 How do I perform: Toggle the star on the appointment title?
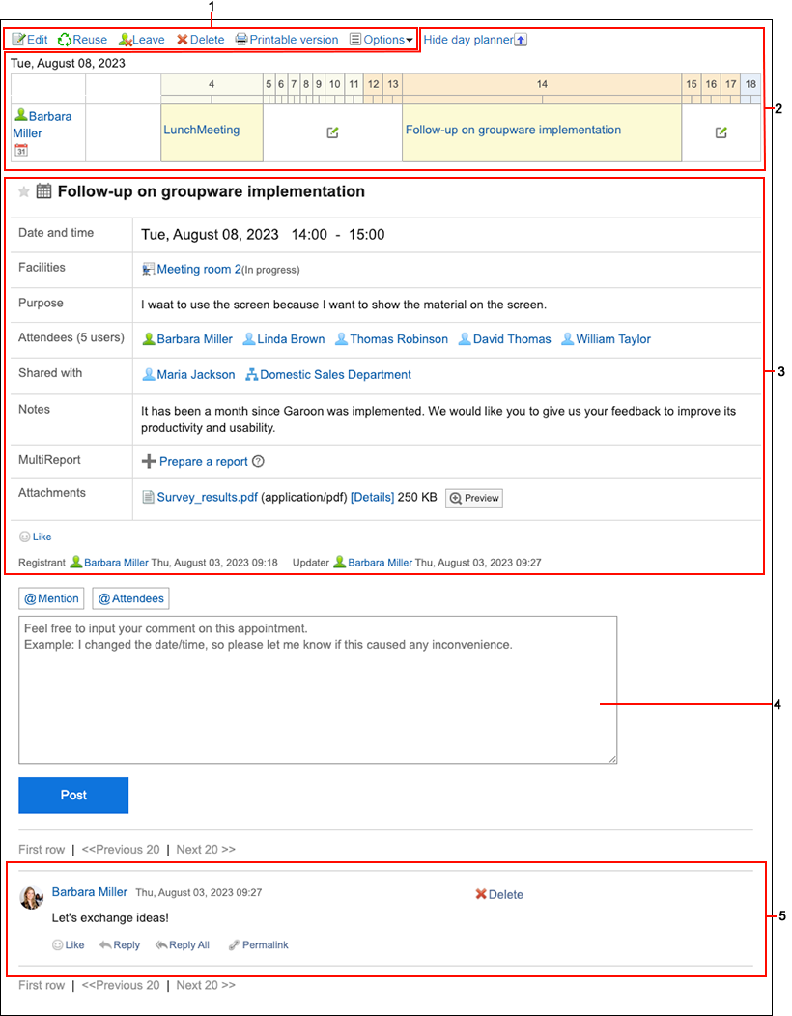click(x=24, y=191)
